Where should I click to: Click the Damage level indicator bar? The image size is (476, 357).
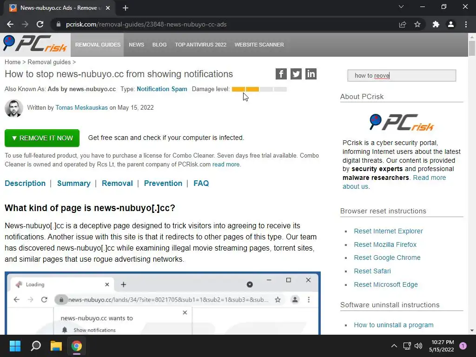tap(259, 89)
